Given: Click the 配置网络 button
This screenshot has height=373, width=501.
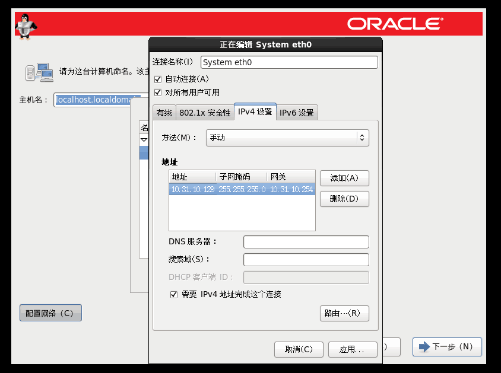Looking at the screenshot, I should pyautogui.click(x=50, y=313).
